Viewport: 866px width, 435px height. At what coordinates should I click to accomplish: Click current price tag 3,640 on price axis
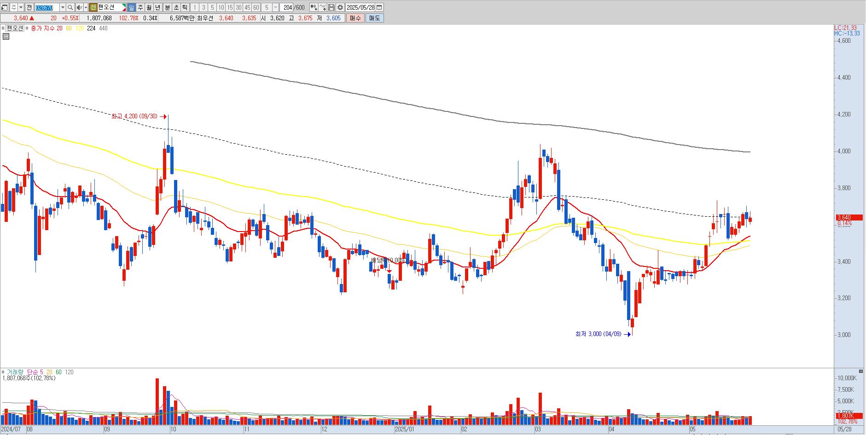(x=849, y=217)
